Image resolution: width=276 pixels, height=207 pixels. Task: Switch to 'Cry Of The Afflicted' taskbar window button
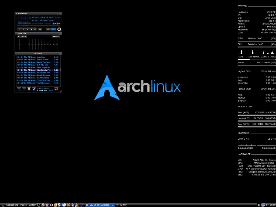point(100,205)
